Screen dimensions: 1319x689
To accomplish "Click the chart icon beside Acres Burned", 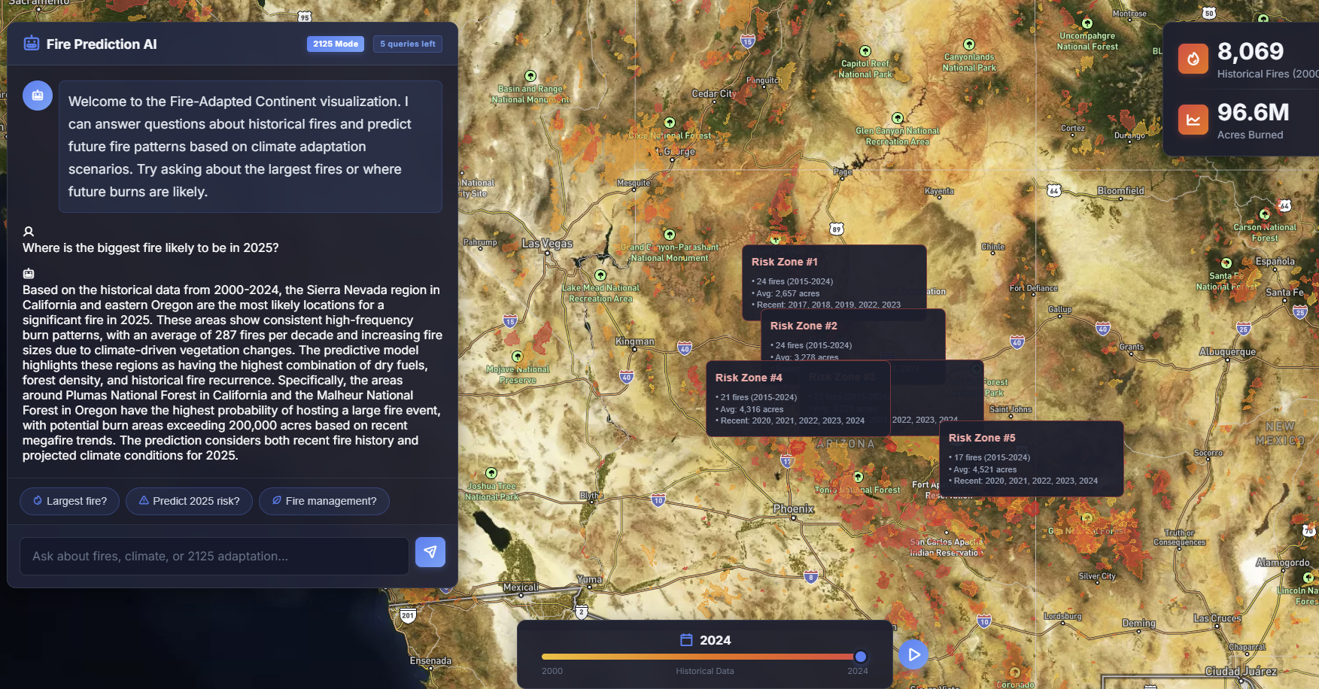I will (x=1193, y=120).
